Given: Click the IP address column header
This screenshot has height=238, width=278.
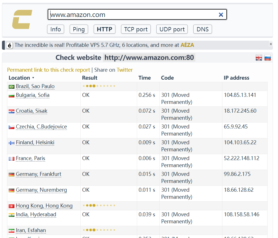Looking at the screenshot, I should coord(236,78).
